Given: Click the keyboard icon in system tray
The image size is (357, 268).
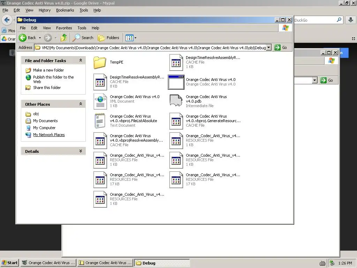Looking at the screenshot, I should (322, 263).
